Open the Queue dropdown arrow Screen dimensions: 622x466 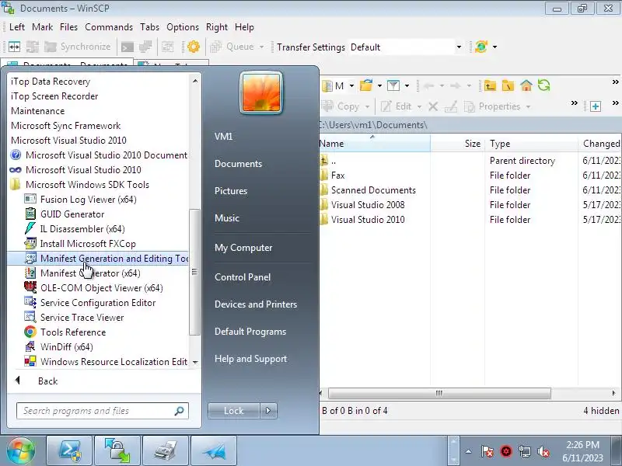pos(262,47)
